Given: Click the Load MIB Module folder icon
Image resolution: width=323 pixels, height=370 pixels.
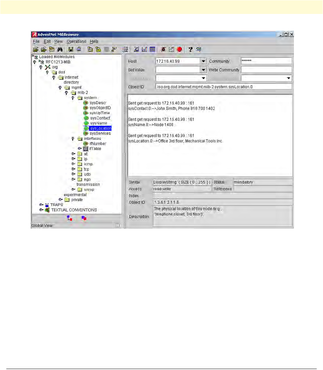Looking at the screenshot, I should point(36,49).
